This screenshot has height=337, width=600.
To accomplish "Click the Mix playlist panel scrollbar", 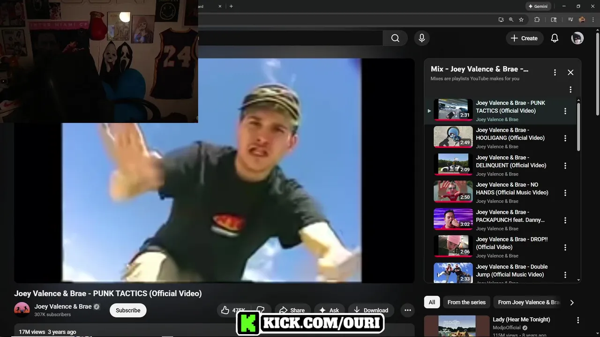I will coord(578,127).
